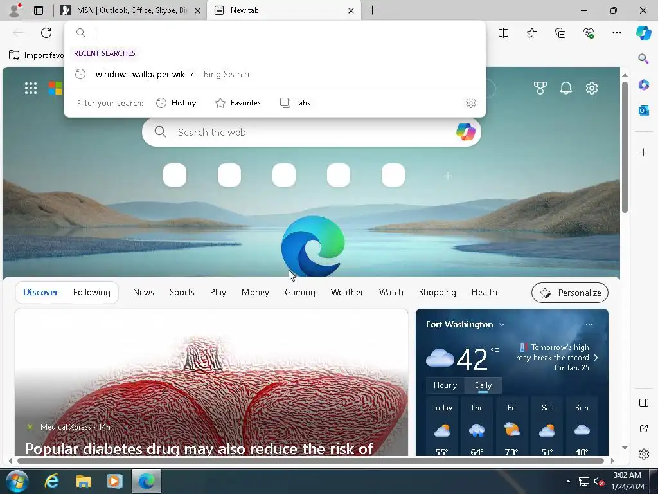The width and height of the screenshot is (658, 494).
Task: Toggle the sidebar panel layout icon
Action: pos(643,403)
